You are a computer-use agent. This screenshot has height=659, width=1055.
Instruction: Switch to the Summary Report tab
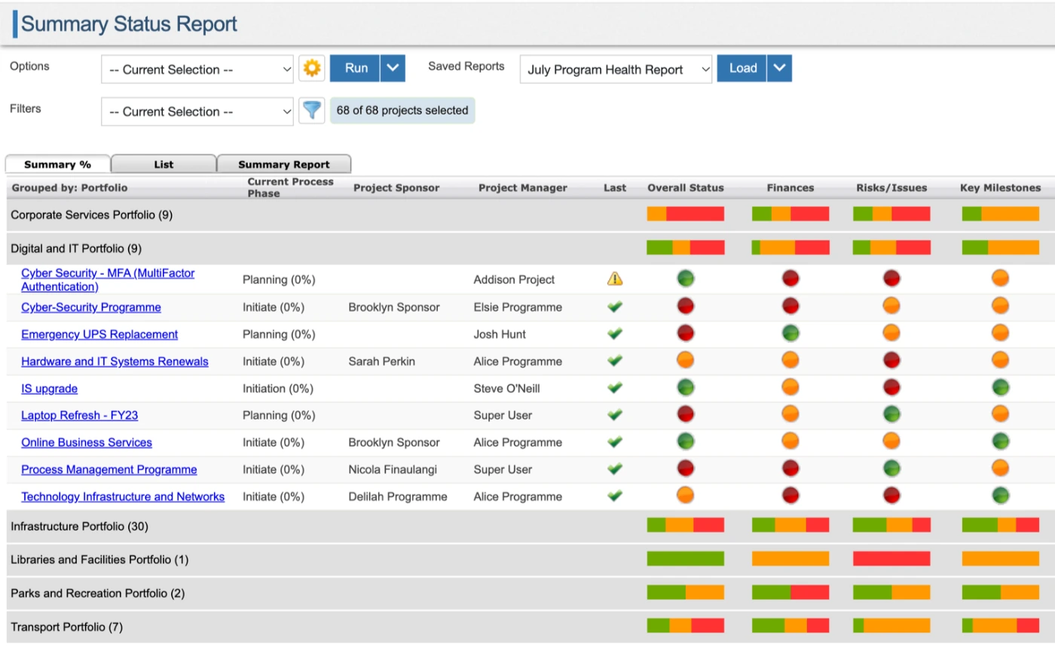click(x=284, y=164)
